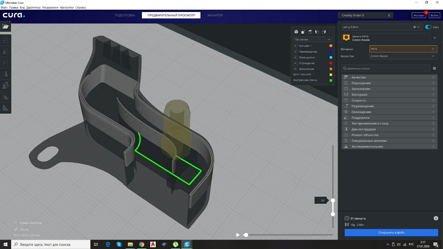Viewport: 443px width, 249px height.
Task: Open the settings visibility hamburger menu
Action: click(x=434, y=68)
